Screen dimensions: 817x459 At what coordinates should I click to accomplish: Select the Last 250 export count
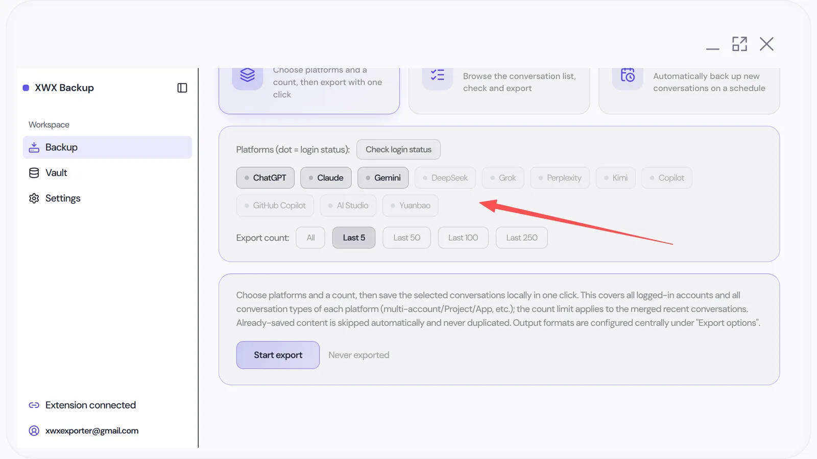point(522,238)
